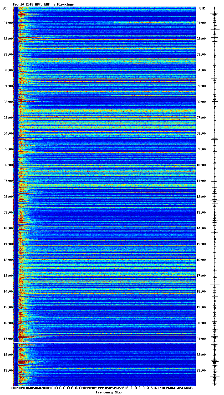Select the 15:00 label on the ECT axis
This screenshot has width=224, height=395.
[x=8, y=307]
